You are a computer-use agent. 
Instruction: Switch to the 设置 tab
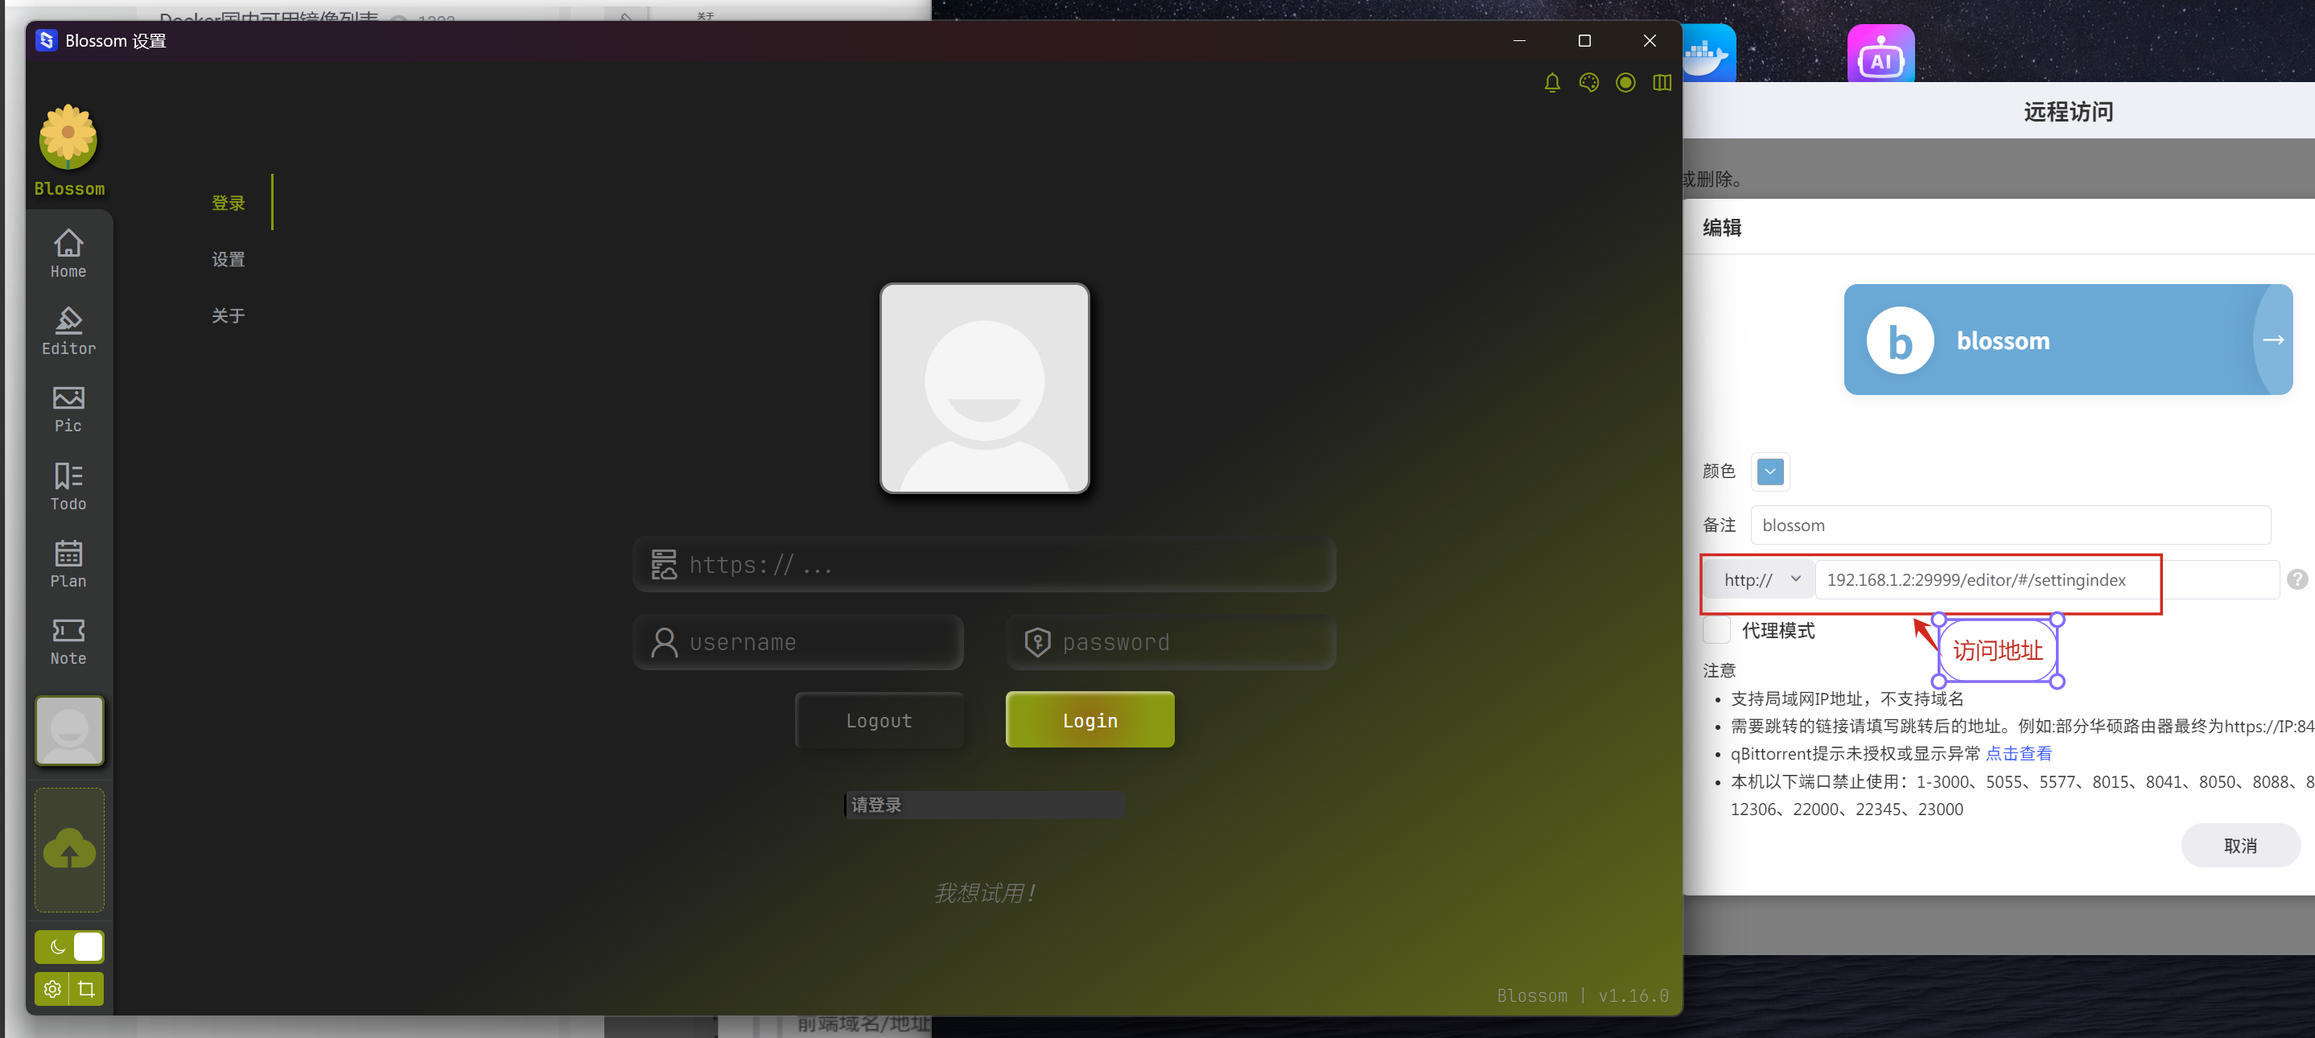[x=229, y=259]
